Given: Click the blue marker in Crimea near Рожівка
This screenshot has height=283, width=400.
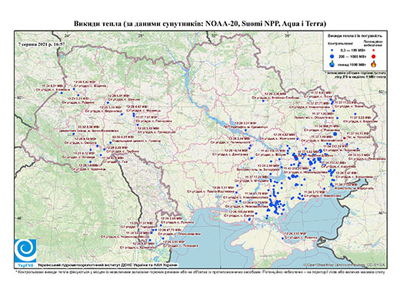Looking at the screenshot, I should click(282, 238).
